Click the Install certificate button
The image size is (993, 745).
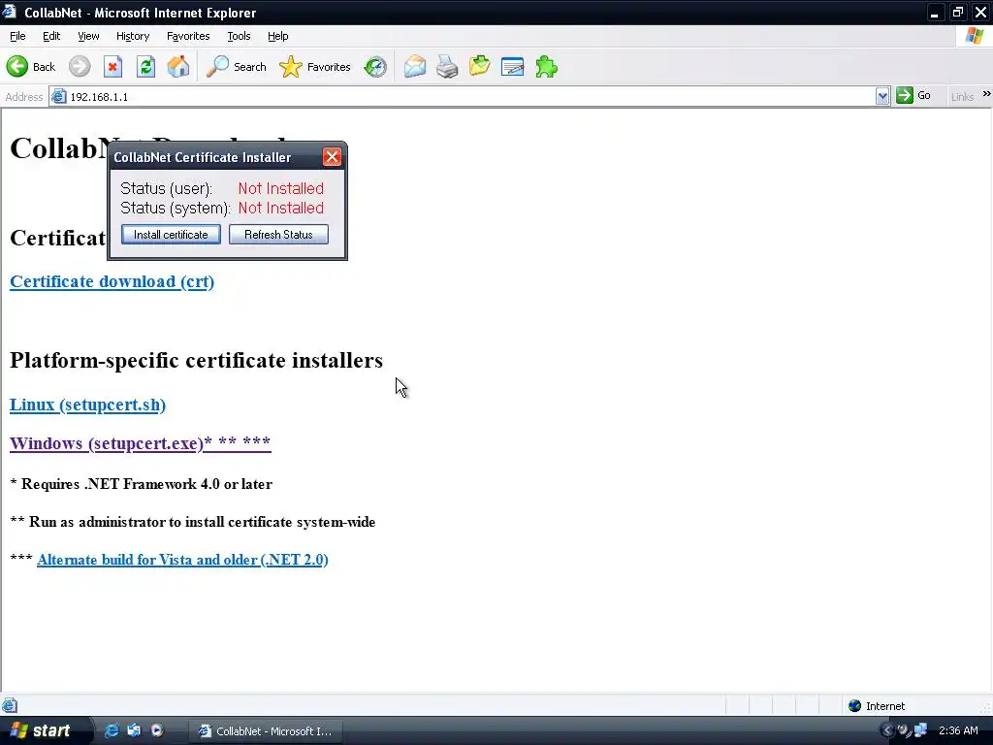171,235
